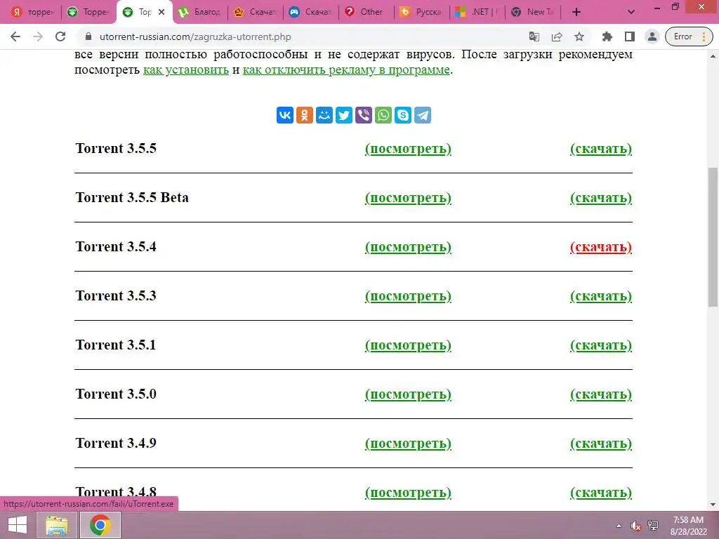Share page via WhatsApp icon
This screenshot has height=539, width=719.
coord(383,115)
